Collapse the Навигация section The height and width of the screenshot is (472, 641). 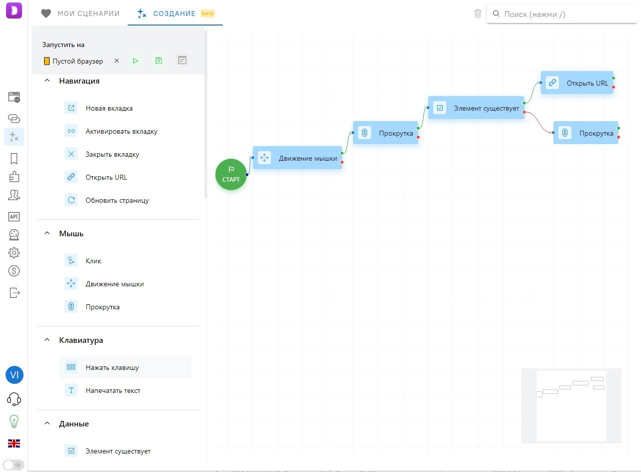[x=47, y=81]
